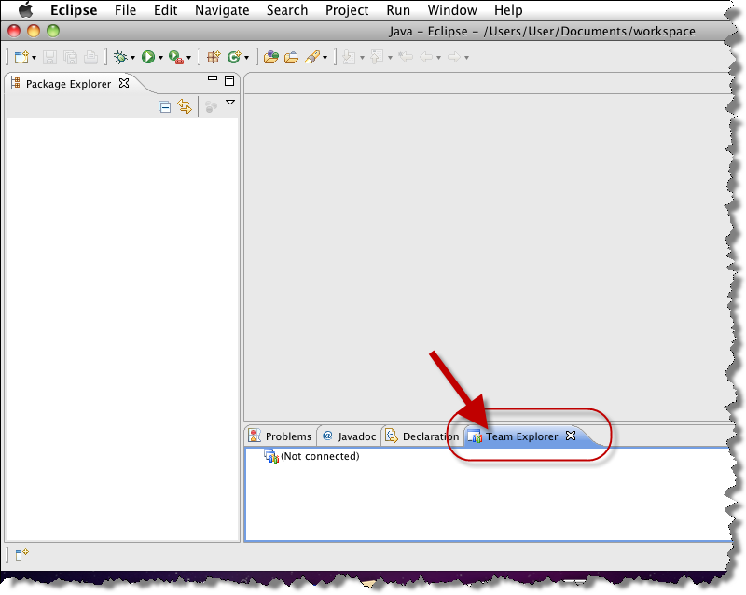
Task: Click the New wizard toolbar icon
Action: [21, 57]
